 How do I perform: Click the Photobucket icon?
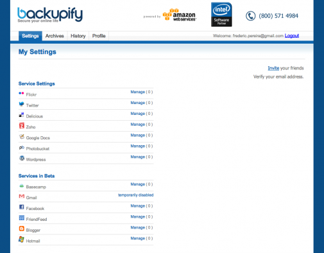[x=22, y=148]
